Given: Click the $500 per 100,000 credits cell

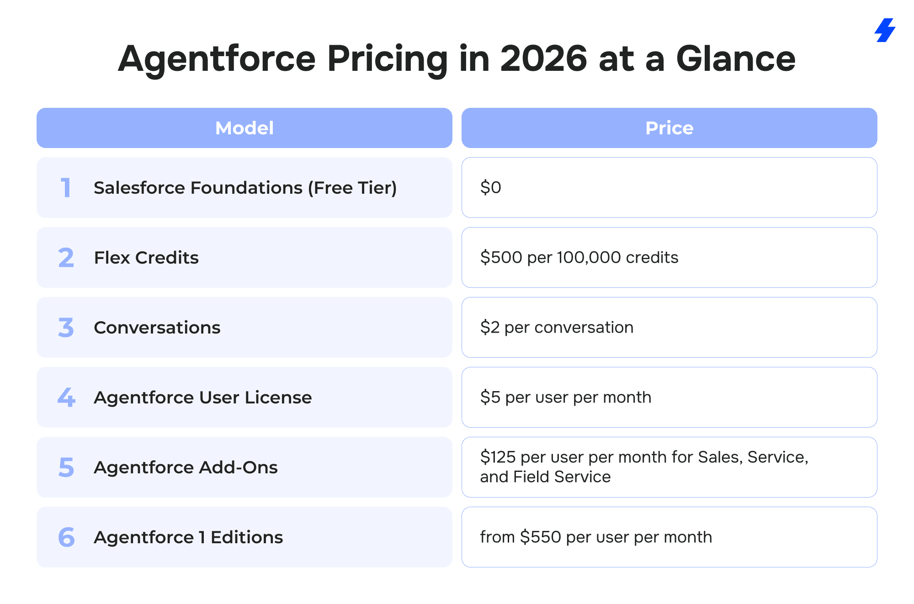Looking at the screenshot, I should (x=669, y=258).
